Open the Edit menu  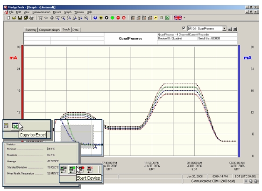(x=19, y=12)
